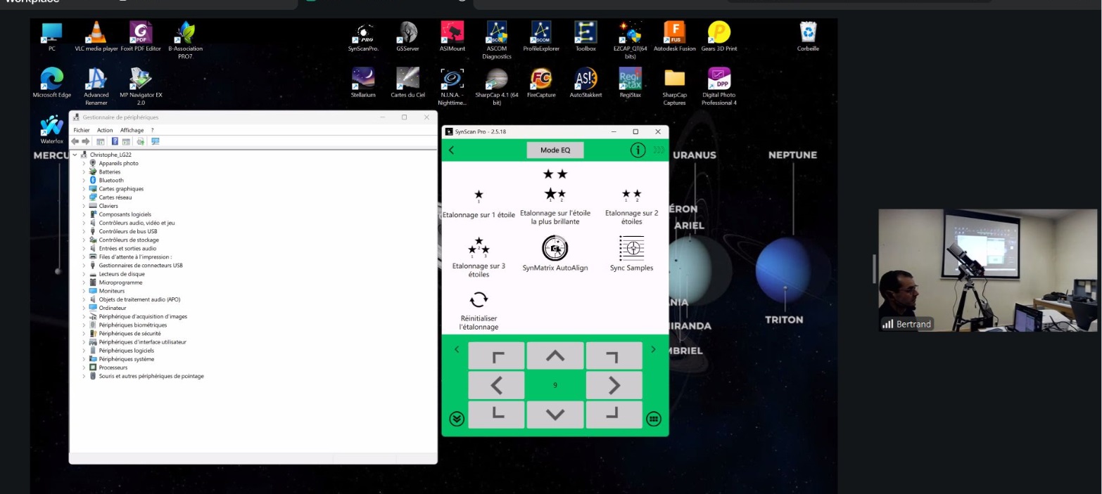Select Périphériques biométriques tree item
1102x494 pixels.
132,325
